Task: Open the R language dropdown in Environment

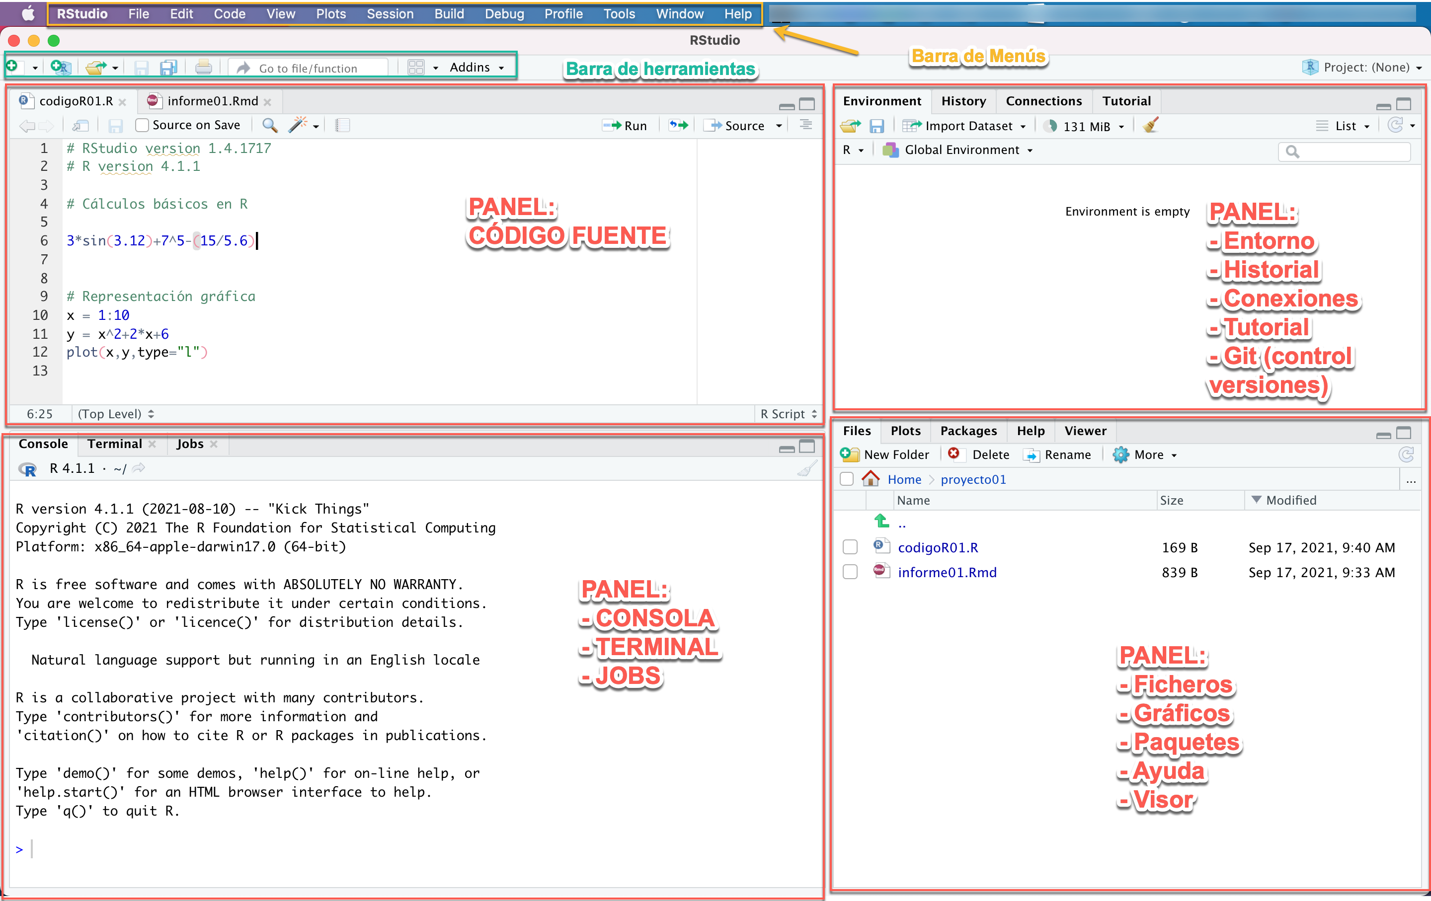Action: [x=853, y=150]
